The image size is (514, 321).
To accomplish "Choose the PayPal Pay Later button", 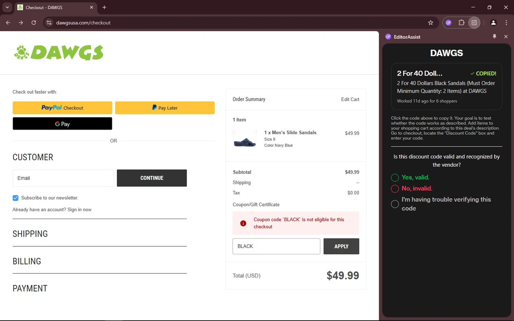I will pyautogui.click(x=165, y=108).
